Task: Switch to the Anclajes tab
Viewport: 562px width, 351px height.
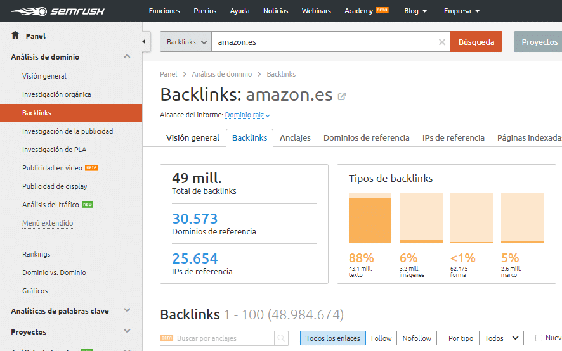Action: click(x=295, y=138)
